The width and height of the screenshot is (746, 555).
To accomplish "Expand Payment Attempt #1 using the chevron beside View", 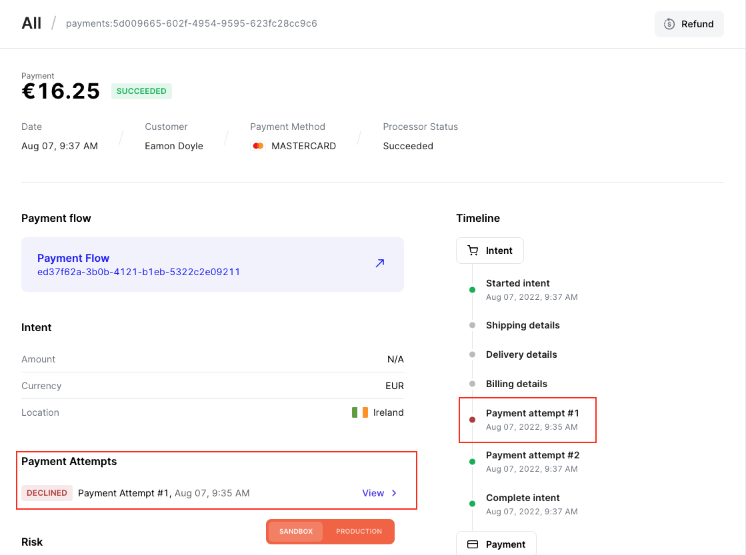I will point(394,493).
